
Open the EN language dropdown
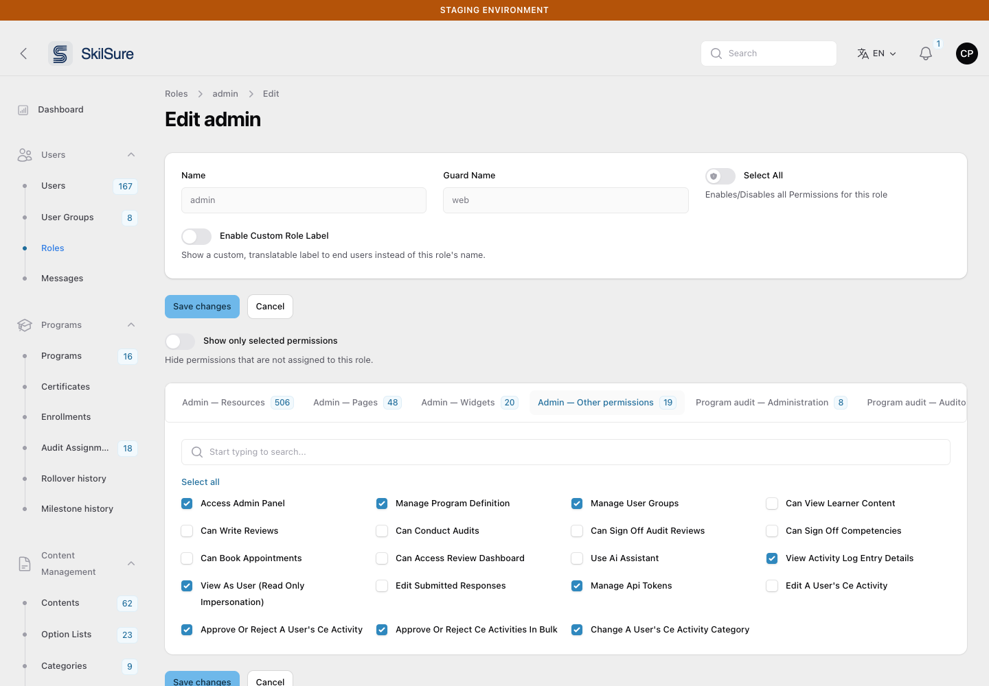pyautogui.click(x=877, y=54)
